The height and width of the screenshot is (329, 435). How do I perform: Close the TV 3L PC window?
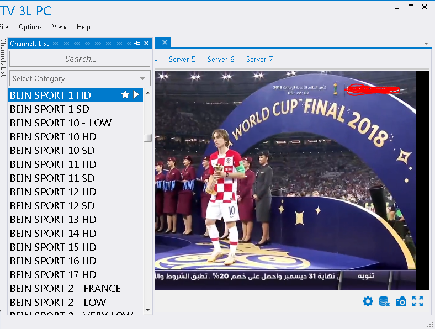(x=425, y=7)
